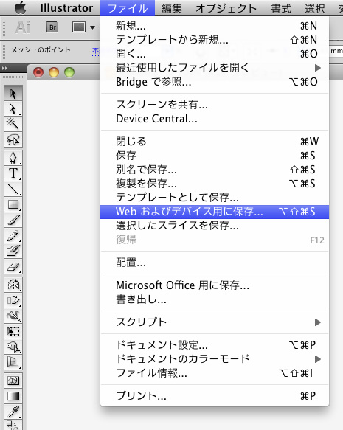
Task: Choose テンプレートとして保存...
Action: coord(215,198)
